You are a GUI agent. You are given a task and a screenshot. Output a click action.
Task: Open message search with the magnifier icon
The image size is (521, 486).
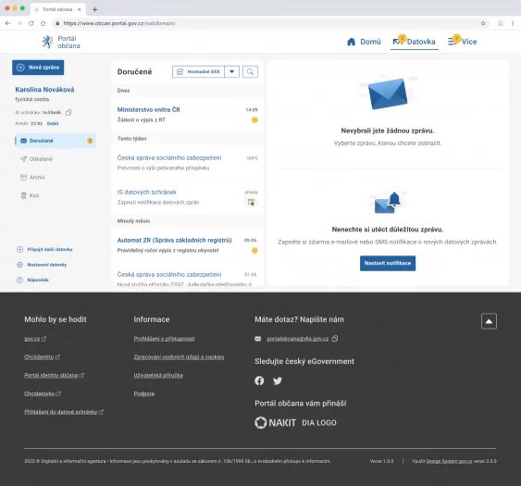(250, 72)
